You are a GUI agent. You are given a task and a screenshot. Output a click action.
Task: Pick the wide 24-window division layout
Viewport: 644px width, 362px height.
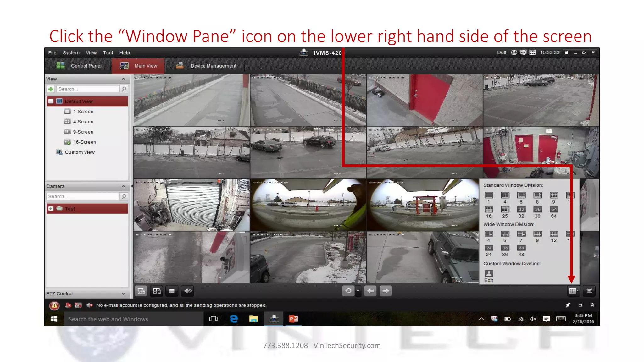pyautogui.click(x=489, y=248)
